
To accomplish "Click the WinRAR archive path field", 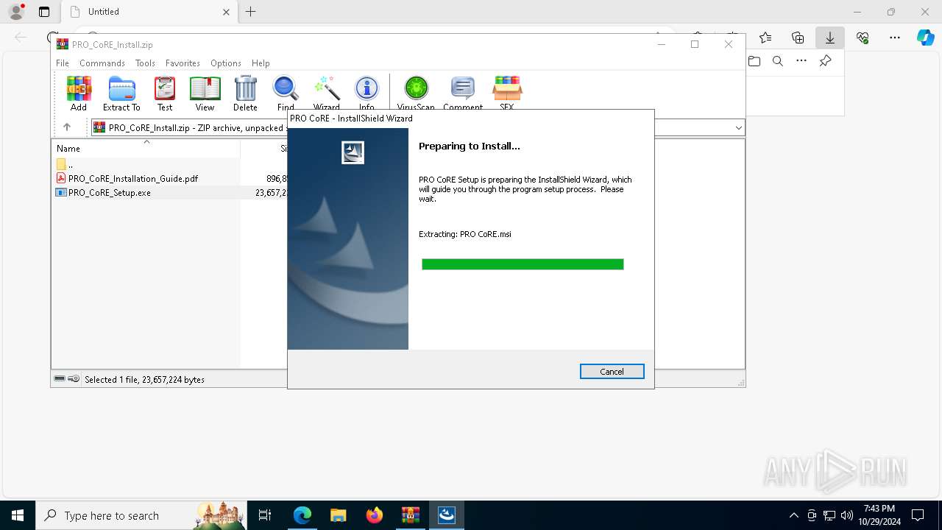I will click(417, 127).
